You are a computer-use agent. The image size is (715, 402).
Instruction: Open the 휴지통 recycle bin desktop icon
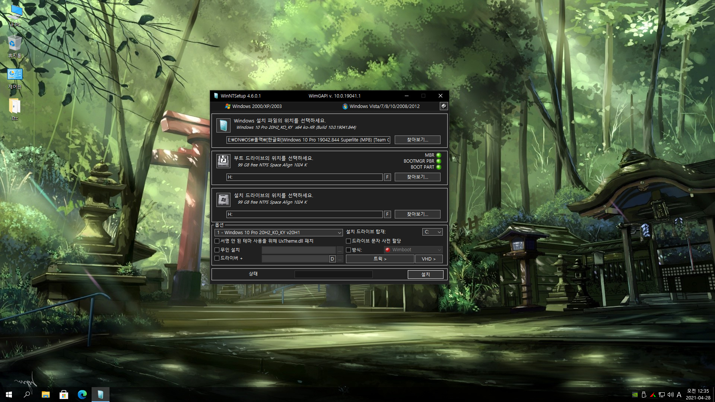(x=15, y=47)
